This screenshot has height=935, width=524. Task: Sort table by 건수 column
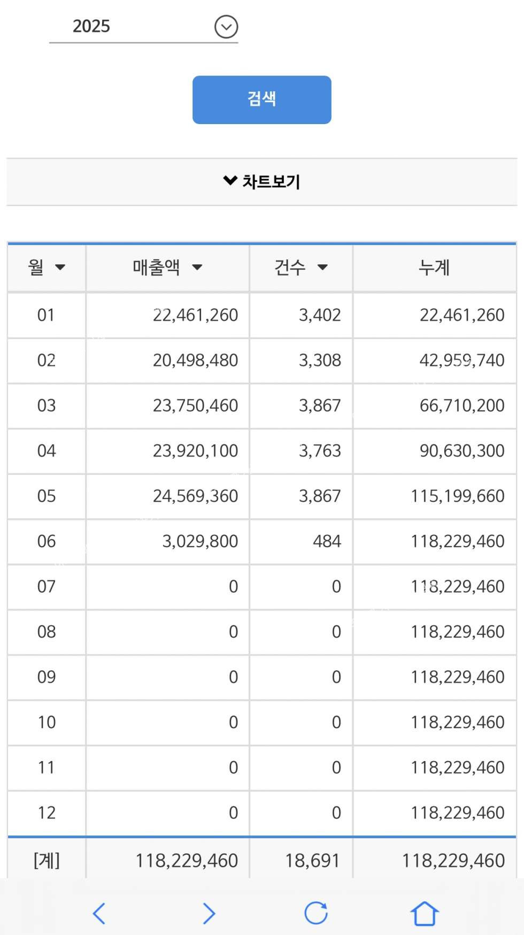pos(300,267)
